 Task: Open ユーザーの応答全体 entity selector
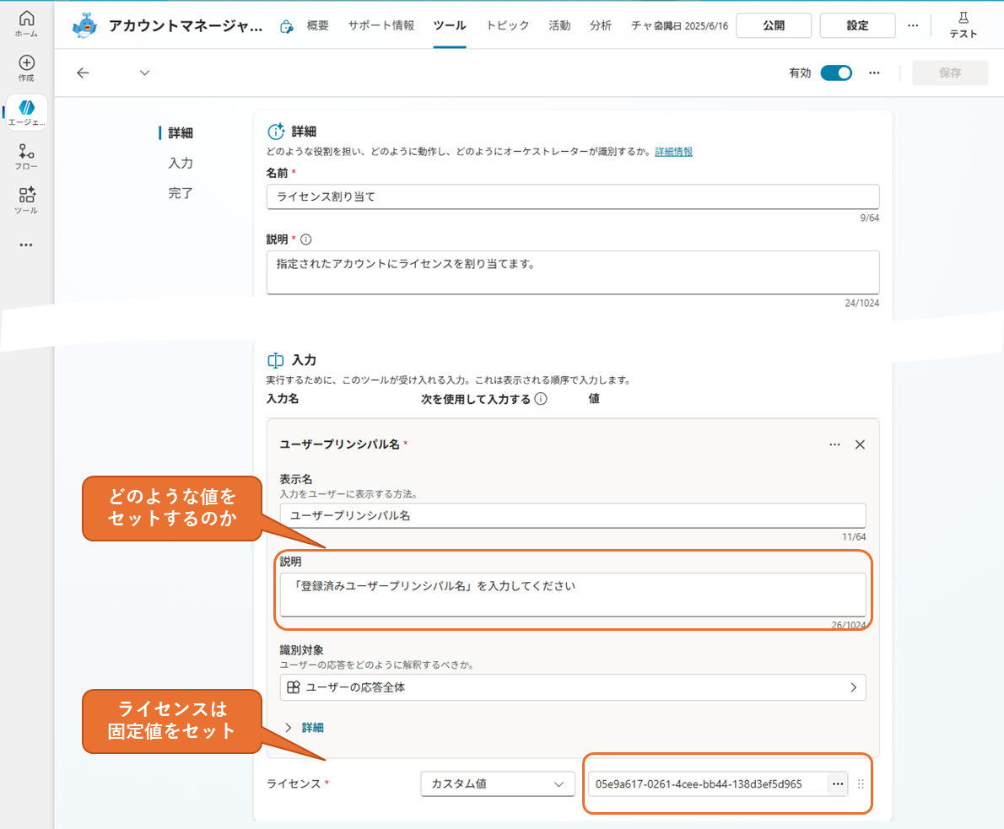[572, 686]
